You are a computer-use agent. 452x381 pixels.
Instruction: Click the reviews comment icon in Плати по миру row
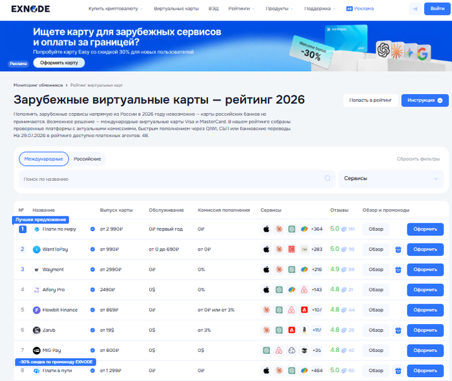tap(344, 229)
